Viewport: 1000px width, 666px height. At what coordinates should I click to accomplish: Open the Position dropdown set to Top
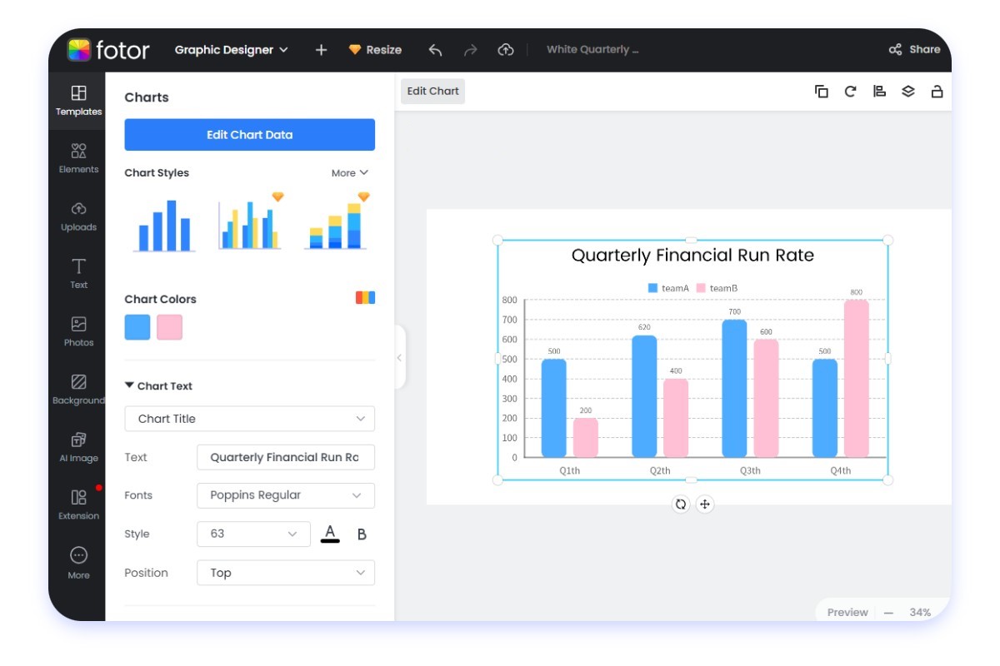coord(286,572)
